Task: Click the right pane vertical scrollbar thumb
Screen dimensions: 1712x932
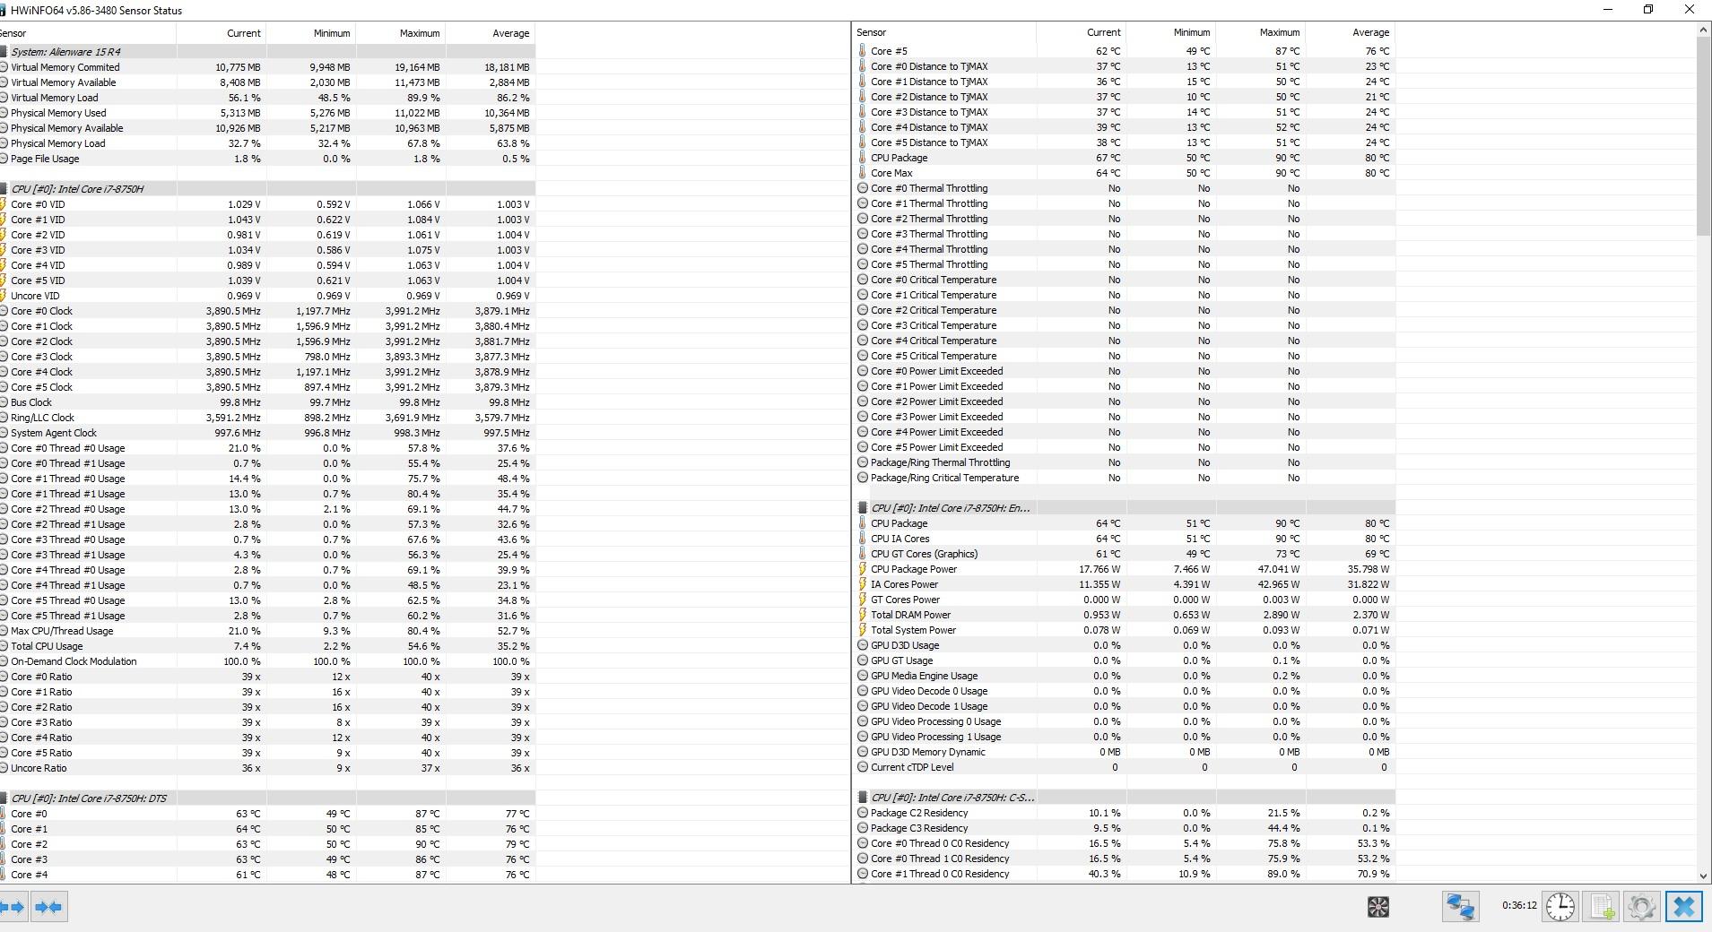Action: click(1703, 134)
